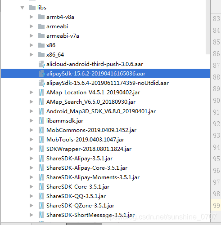Expand SDKWrapper jar arrow
Viewport: 221px width, 225px height.
click(x=31, y=149)
